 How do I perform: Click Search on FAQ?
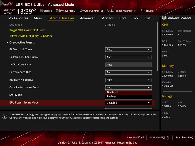click(184, 138)
